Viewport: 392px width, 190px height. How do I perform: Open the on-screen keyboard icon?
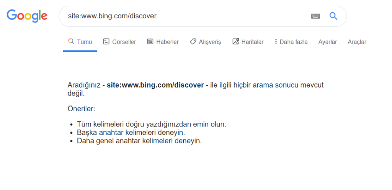click(315, 16)
